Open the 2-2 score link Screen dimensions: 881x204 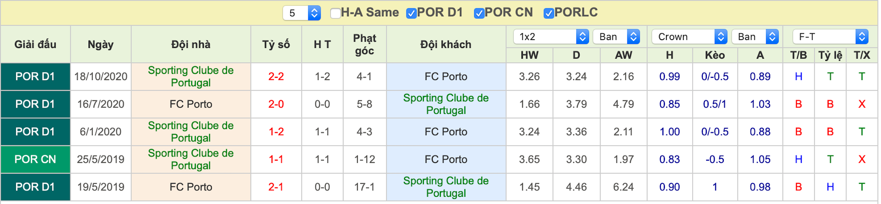tap(276, 76)
